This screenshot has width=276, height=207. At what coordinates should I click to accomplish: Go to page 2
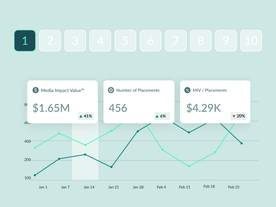[50, 41]
